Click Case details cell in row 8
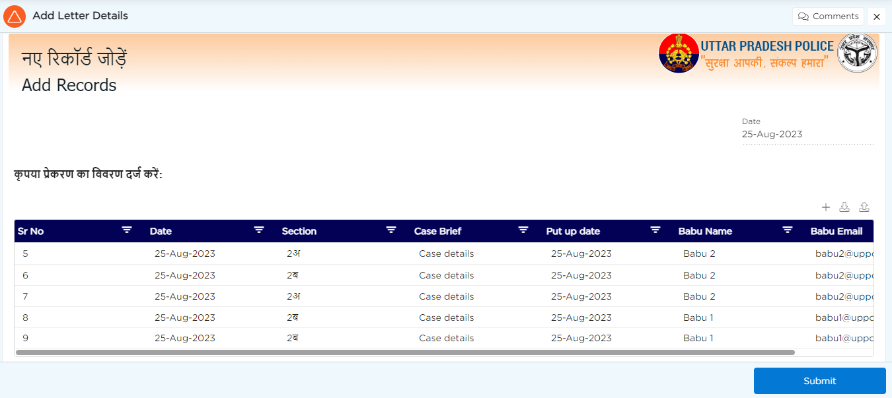The image size is (892, 398). click(477, 317)
